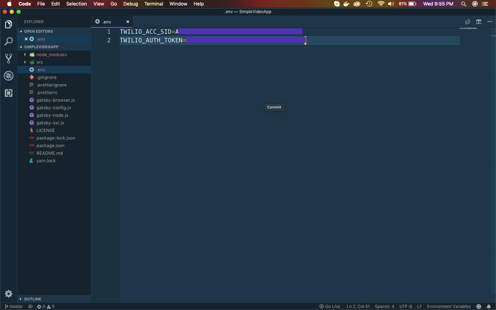The image size is (496, 310).
Task: Open the editor More Actions menu
Action: (x=490, y=22)
